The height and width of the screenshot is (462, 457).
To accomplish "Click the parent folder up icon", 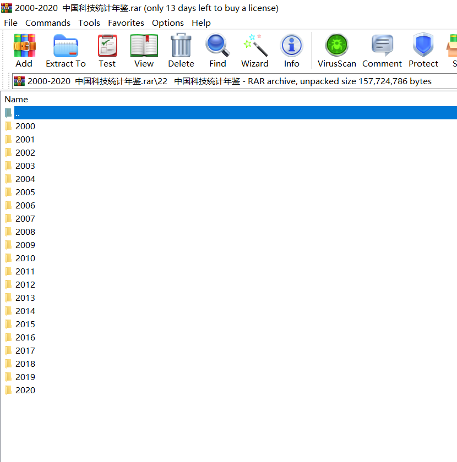I will coord(8,113).
